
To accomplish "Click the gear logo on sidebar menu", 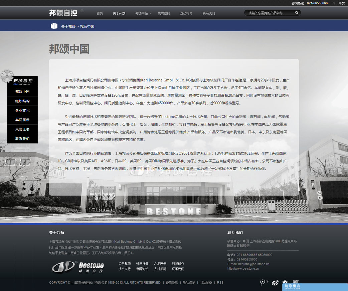I will 7,76.
